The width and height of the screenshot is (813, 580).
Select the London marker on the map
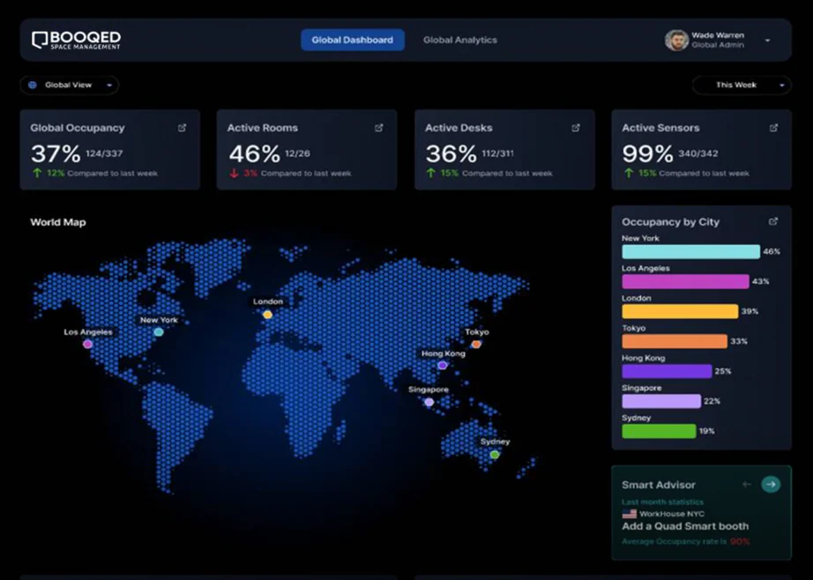[267, 314]
